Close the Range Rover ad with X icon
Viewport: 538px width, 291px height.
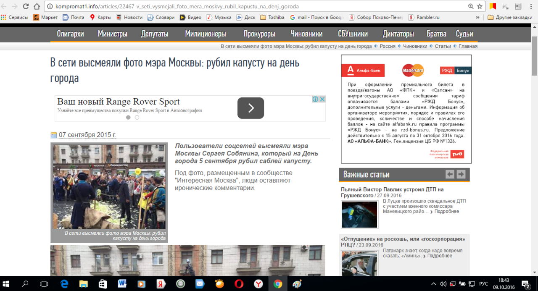pyautogui.click(x=322, y=99)
